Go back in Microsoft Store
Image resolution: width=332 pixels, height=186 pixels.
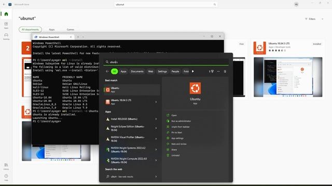[4, 5]
